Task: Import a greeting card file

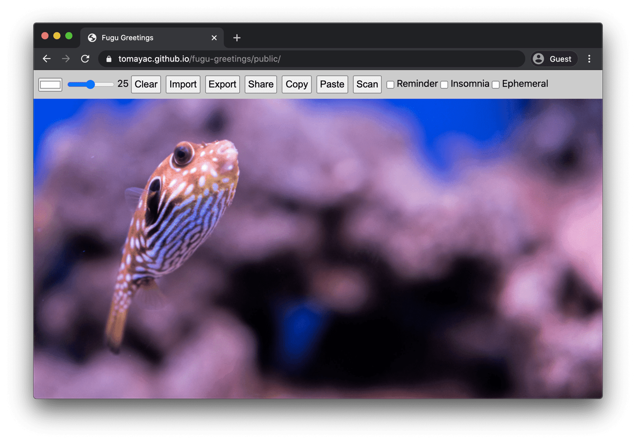Action: pyautogui.click(x=182, y=84)
